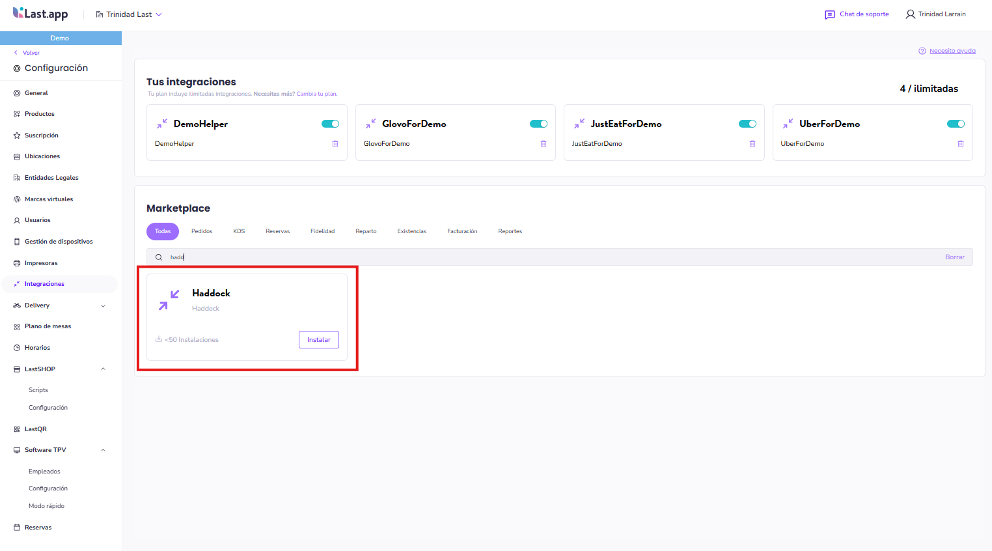Click the Cambia tu plan link
Image resolution: width=992 pixels, height=551 pixels.
(x=317, y=94)
